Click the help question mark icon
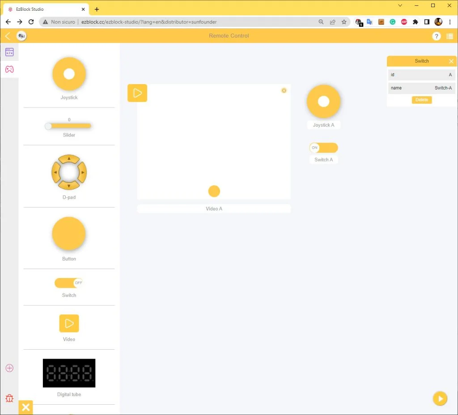 coord(437,36)
